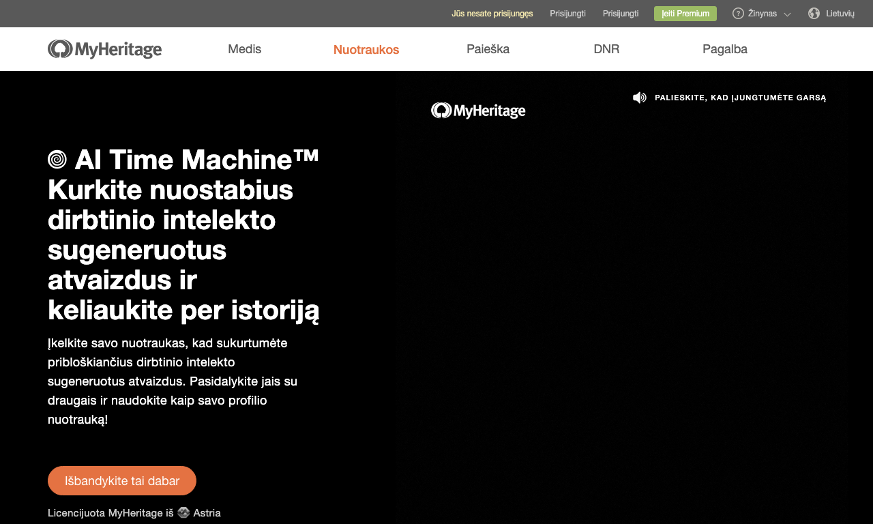Image resolution: width=873 pixels, height=524 pixels.
Task: Click the paragraph starting "Įkelkite savo nuotraukas"
Action: click(x=173, y=381)
